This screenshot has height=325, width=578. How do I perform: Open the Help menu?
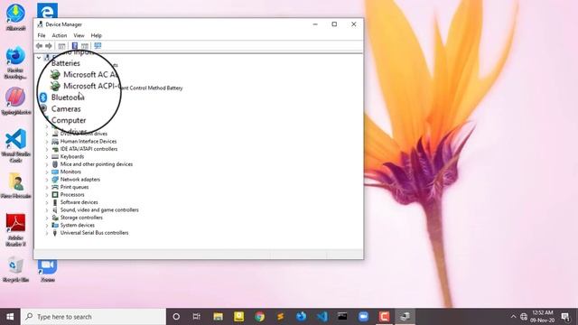97,35
